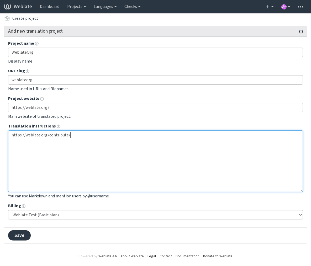Click the URL slug help icon

(28, 71)
